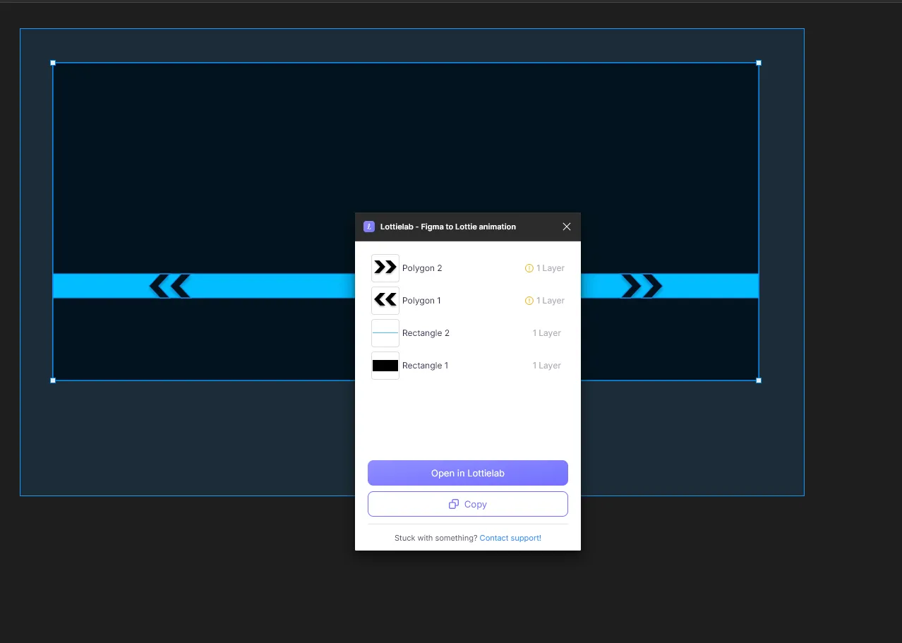Select the Rectangle 2 thumbnail preview
The height and width of the screenshot is (643, 902).
tap(385, 333)
